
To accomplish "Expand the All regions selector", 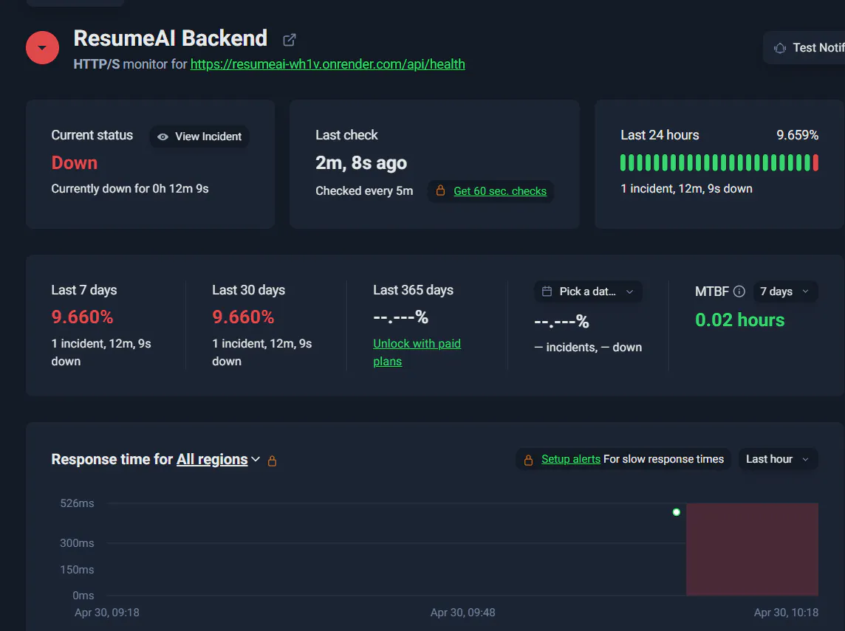I will click(218, 459).
